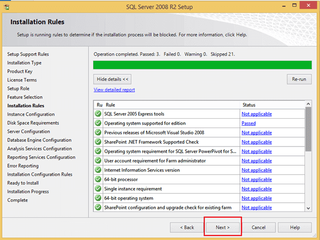Sort rules by clicking the Status column header
Viewport: 320px width, 240px height.
[249, 105]
